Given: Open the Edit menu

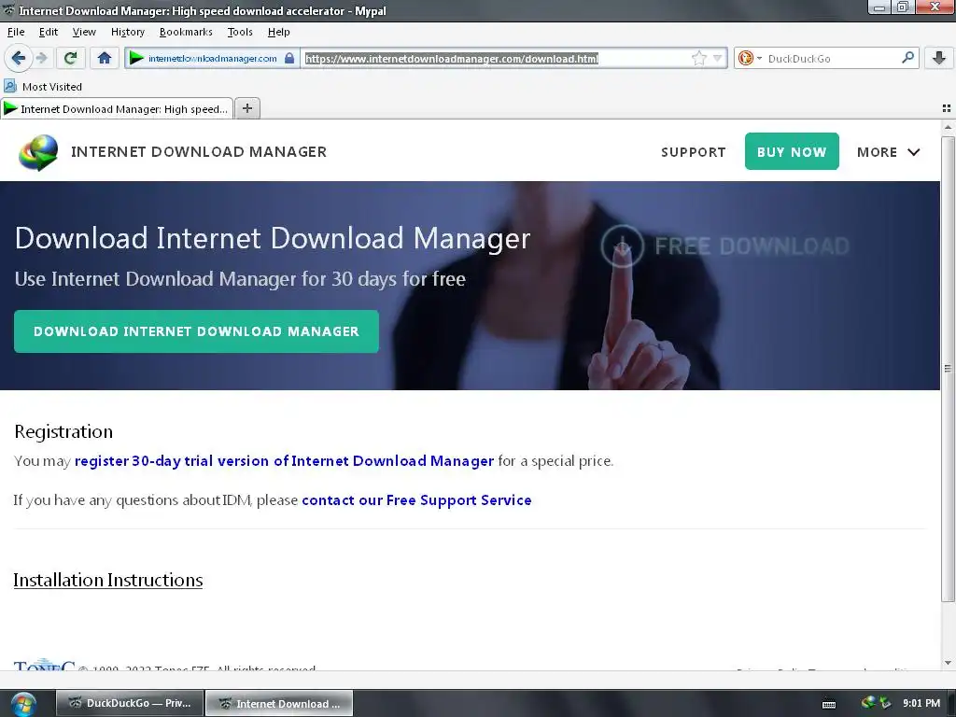Looking at the screenshot, I should point(49,32).
